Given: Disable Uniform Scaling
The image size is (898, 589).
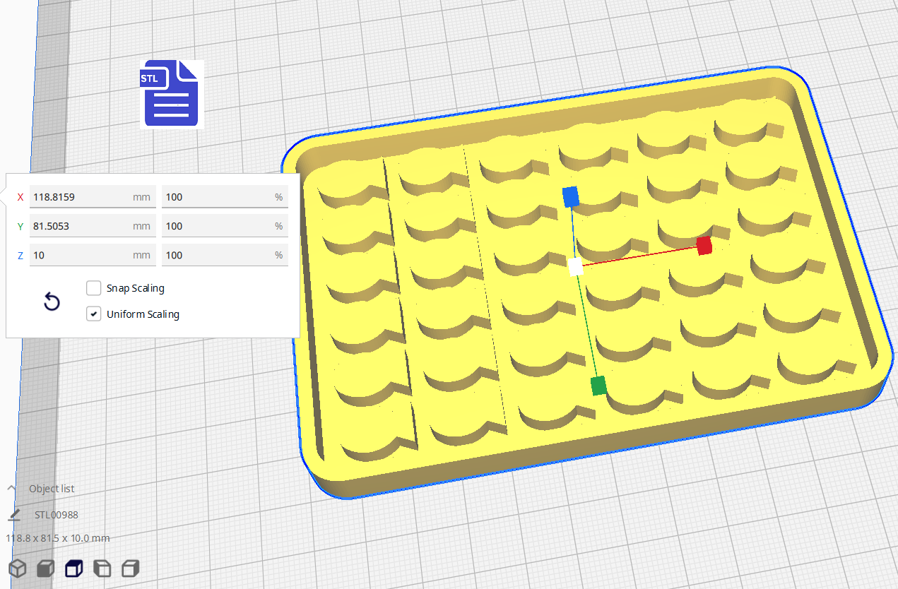Looking at the screenshot, I should click(x=93, y=314).
